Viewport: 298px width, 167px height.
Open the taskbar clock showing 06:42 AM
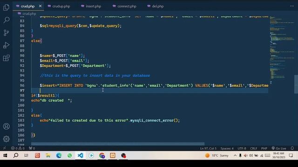[278, 155]
